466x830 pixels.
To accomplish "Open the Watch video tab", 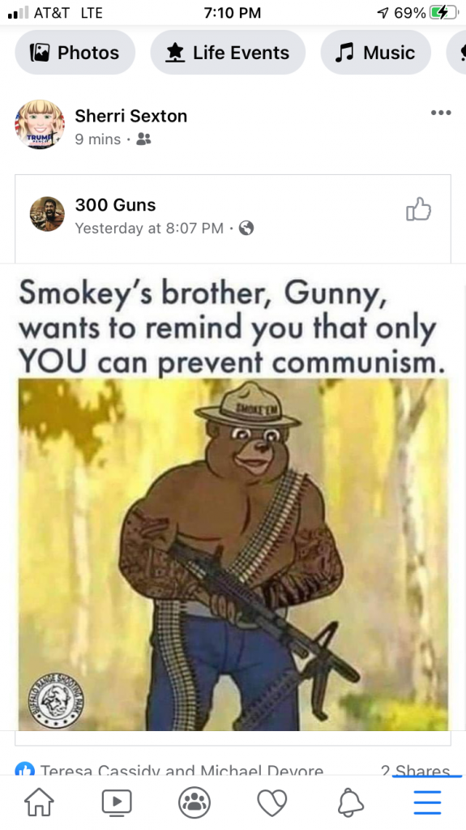I will point(117,802).
